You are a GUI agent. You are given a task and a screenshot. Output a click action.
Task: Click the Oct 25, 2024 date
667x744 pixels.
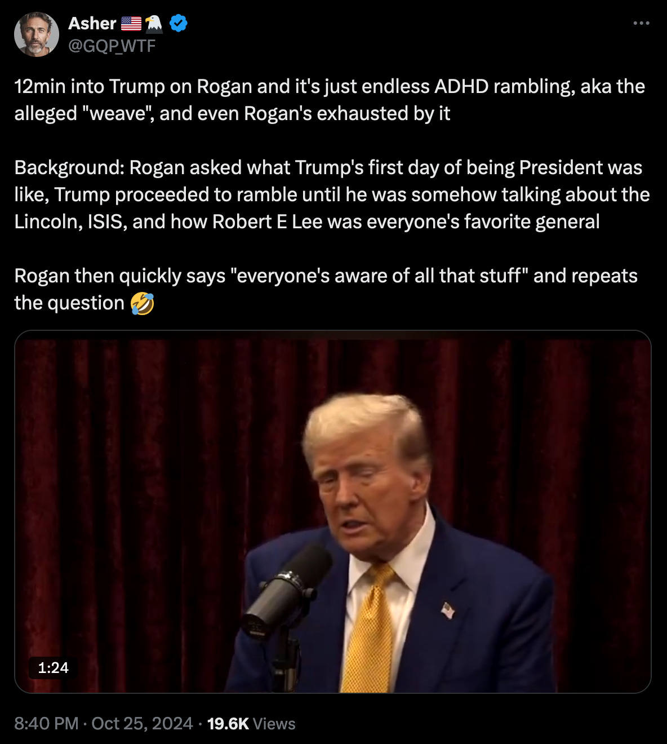pyautogui.click(x=142, y=724)
